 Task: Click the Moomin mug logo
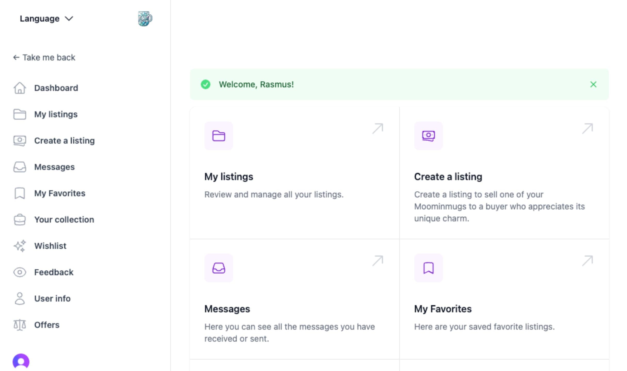click(145, 19)
